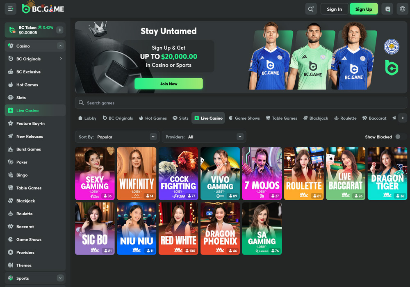The height and width of the screenshot is (287, 410).
Task: Open Providers in sidebar
Action: [x=35, y=252]
